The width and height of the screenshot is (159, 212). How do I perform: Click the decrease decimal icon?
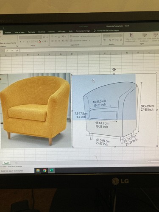pos(121,40)
